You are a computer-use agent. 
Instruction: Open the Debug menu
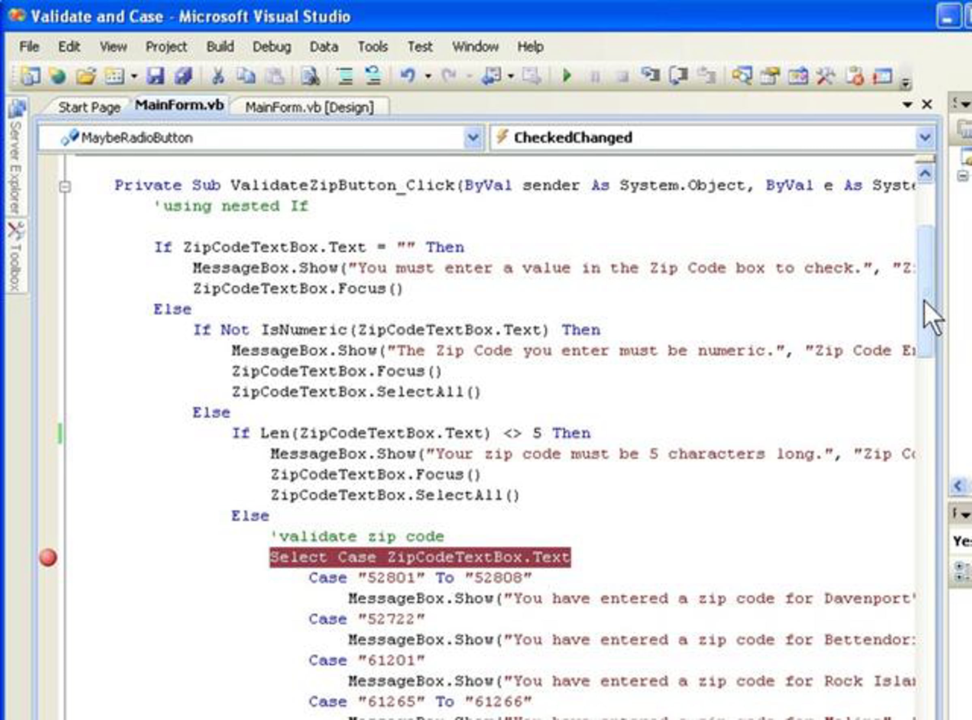click(271, 47)
